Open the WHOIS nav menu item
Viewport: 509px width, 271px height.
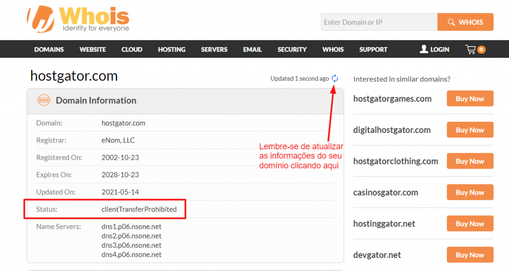coord(333,50)
